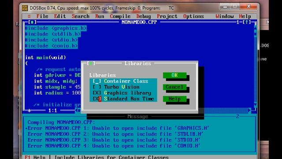Toggle the Container Class checkbox
The height and width of the screenshot is (159, 282).
pos(97,81)
